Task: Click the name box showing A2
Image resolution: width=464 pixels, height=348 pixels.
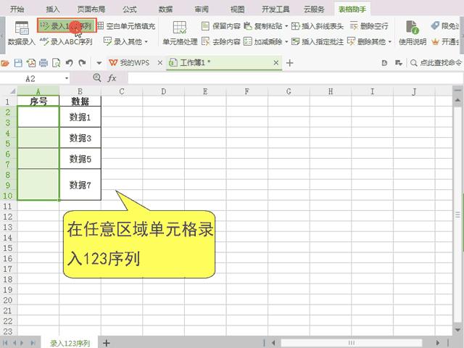Action: point(31,78)
